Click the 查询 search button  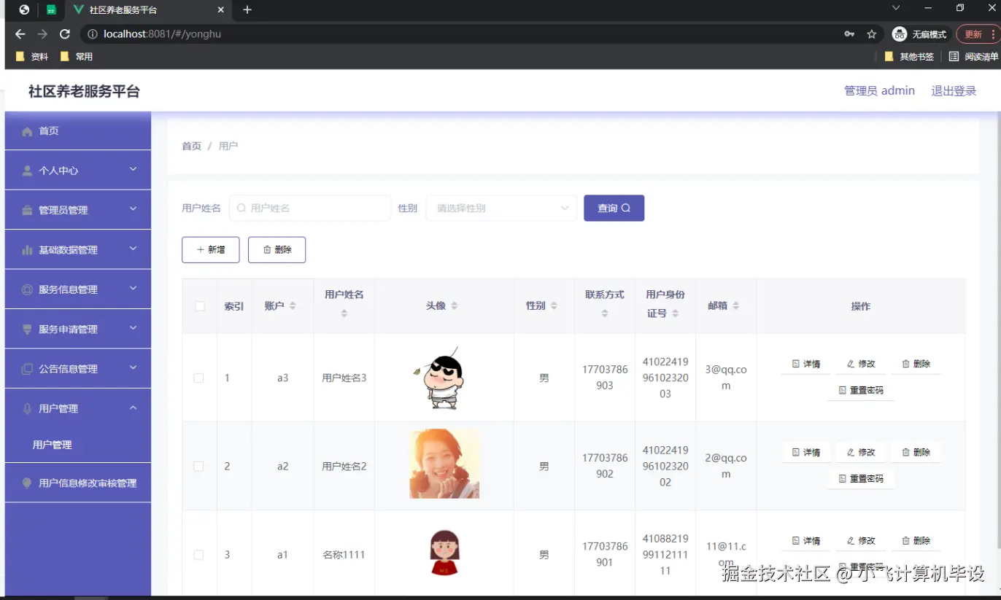click(x=614, y=208)
